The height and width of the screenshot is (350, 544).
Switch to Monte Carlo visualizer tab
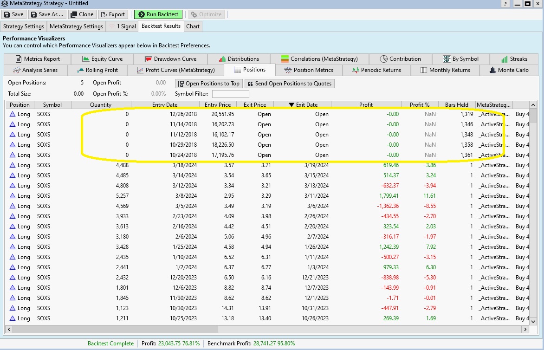(x=508, y=70)
